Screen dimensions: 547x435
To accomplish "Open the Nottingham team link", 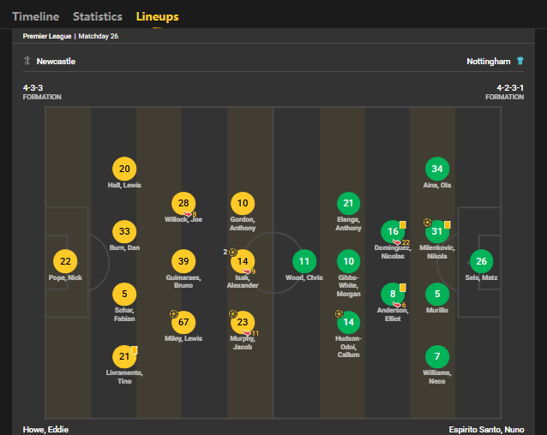I will pos(488,62).
